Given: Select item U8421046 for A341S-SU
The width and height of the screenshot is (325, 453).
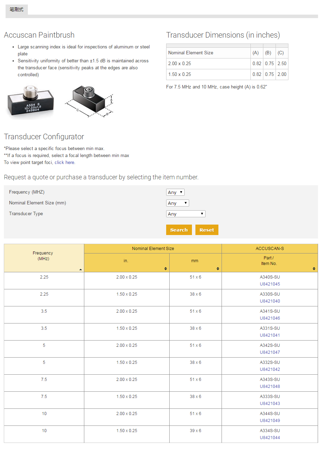Looking at the screenshot, I should [270, 318].
